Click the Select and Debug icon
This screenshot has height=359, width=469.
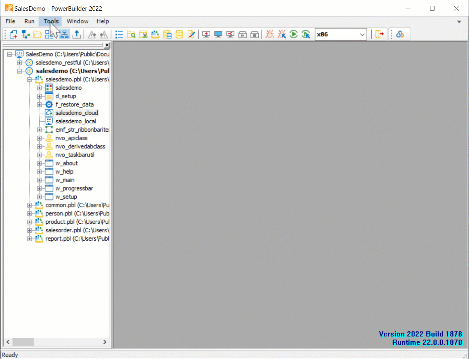click(282, 34)
